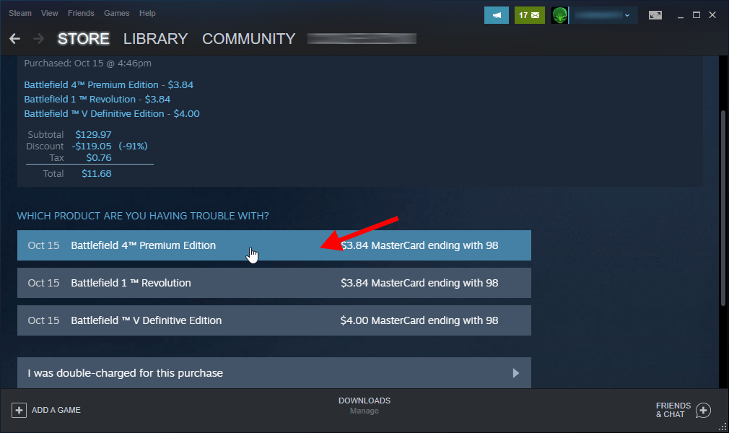Select Battlefield 1 Revolution product row

(274, 283)
